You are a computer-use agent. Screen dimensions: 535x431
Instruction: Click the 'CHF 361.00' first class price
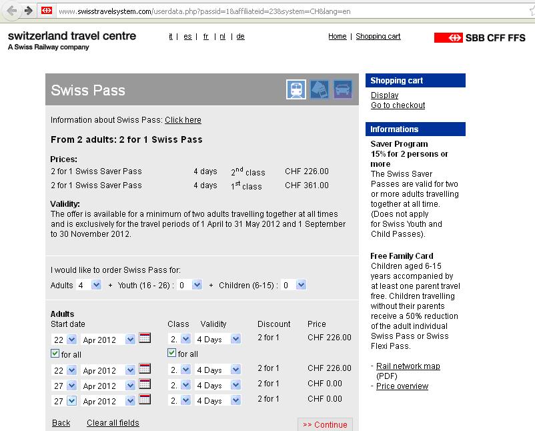307,185
